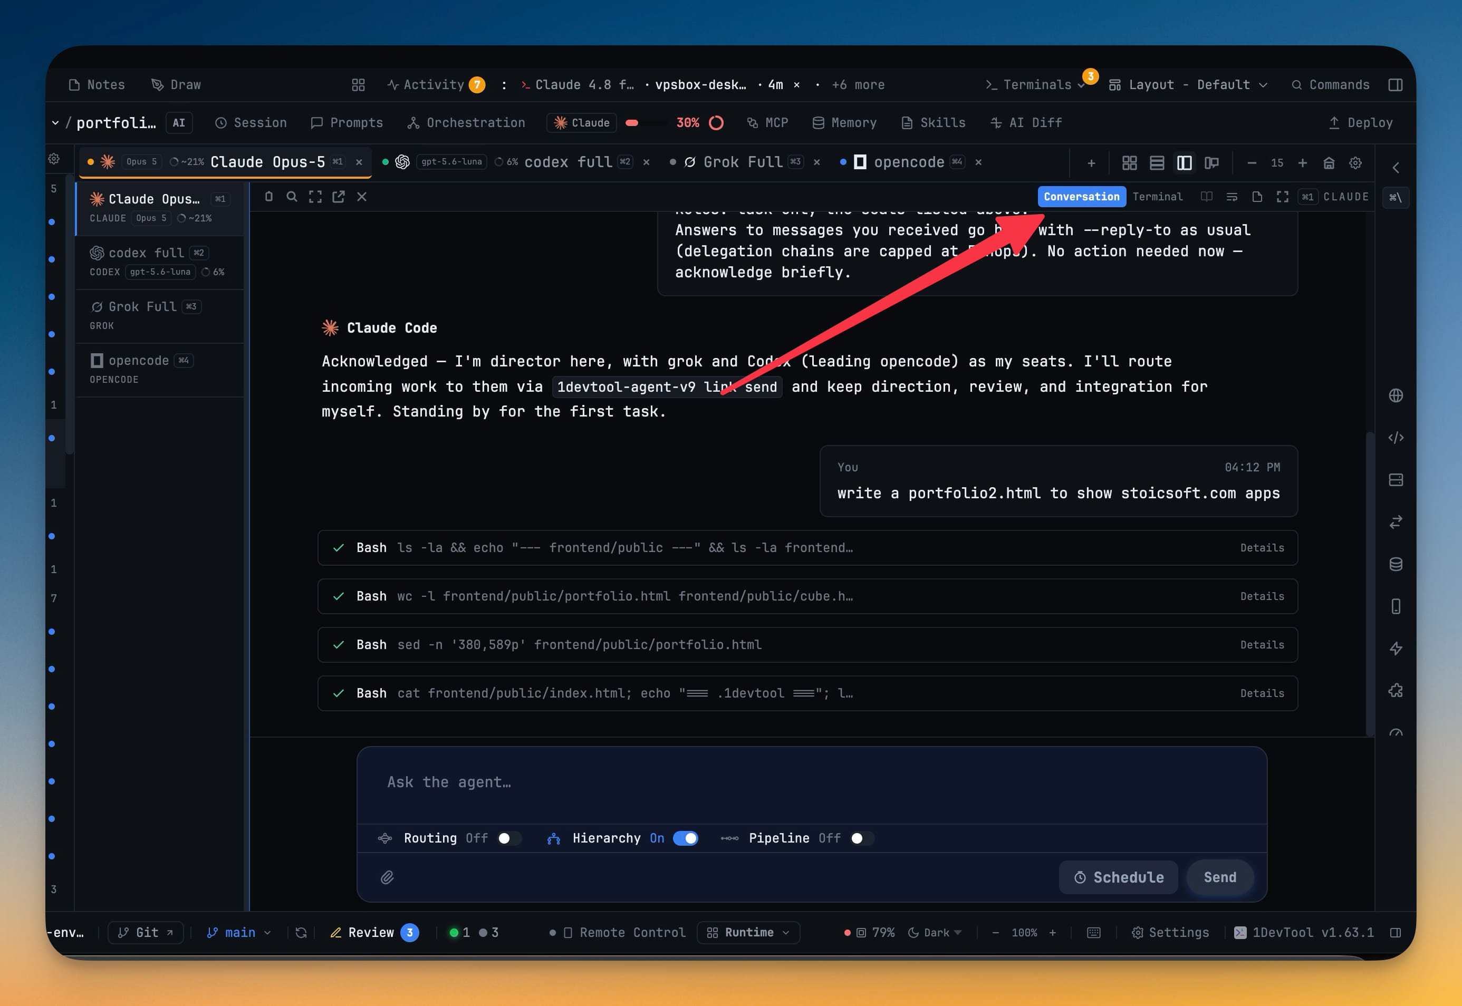Screen dimensions: 1462x1006
Task: Open the Draw tool in top bar
Action: (x=176, y=84)
